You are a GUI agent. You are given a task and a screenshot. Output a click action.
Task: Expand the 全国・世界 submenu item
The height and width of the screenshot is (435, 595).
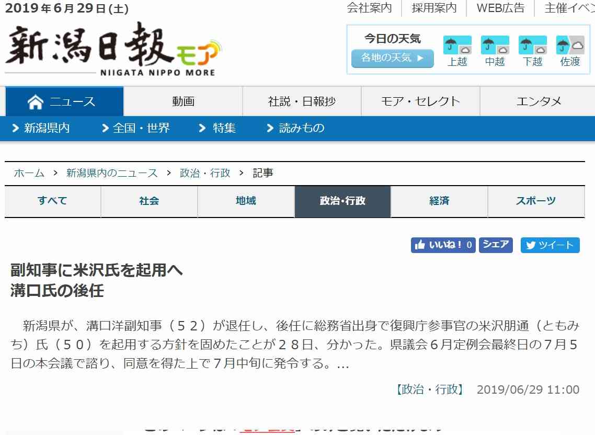tap(136, 128)
